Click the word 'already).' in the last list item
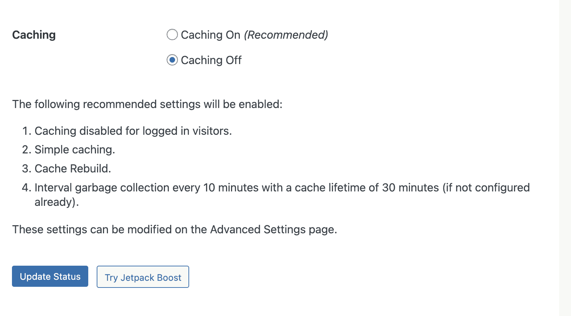The width and height of the screenshot is (571, 316). tap(57, 202)
